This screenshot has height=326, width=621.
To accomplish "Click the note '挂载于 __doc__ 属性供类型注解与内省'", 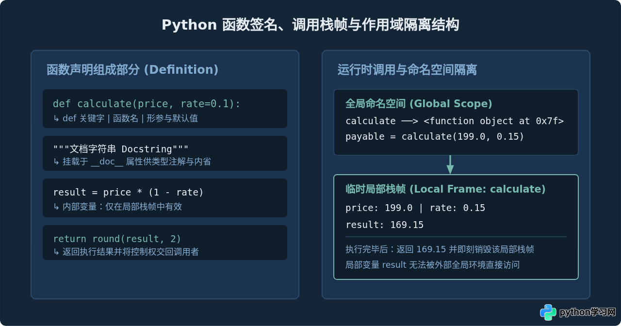I will 132,162.
